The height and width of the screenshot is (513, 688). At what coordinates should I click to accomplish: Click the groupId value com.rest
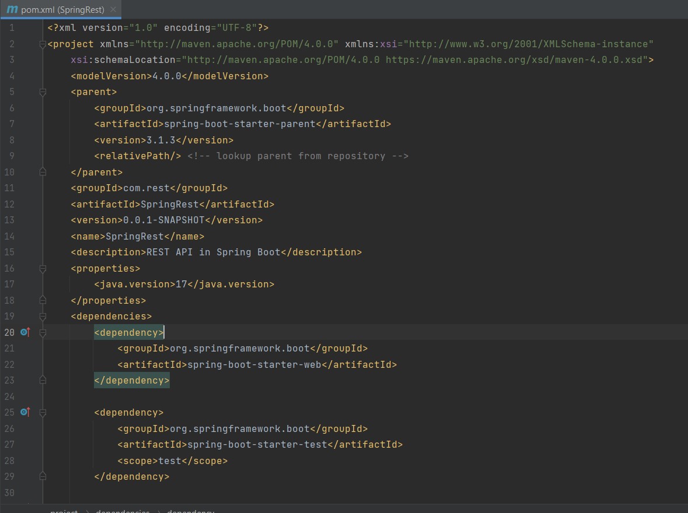[x=146, y=188]
